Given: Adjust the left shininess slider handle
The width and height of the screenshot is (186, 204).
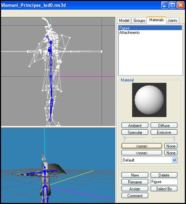Looking at the screenshot, I should (124, 139).
